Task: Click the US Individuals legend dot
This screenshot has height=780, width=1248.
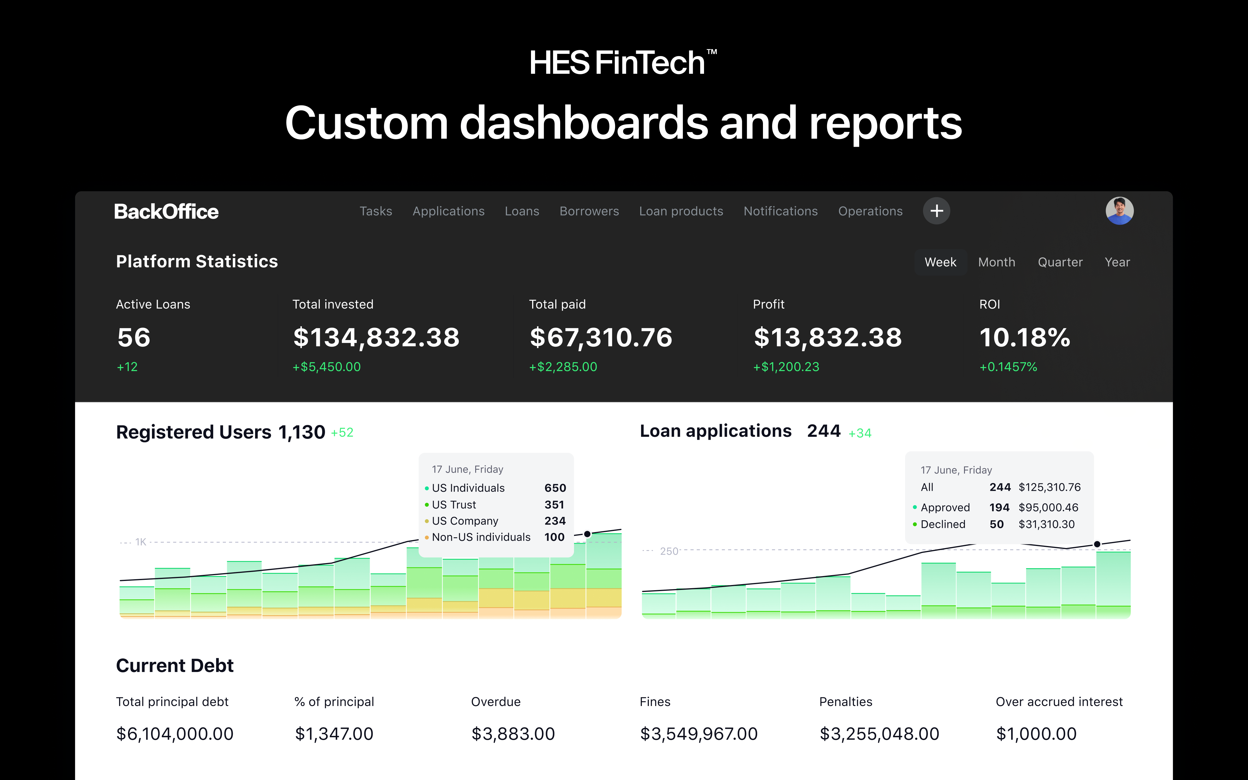Action: 427,488
